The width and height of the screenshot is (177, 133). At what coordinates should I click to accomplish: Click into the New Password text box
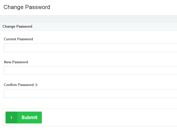pos(90,71)
